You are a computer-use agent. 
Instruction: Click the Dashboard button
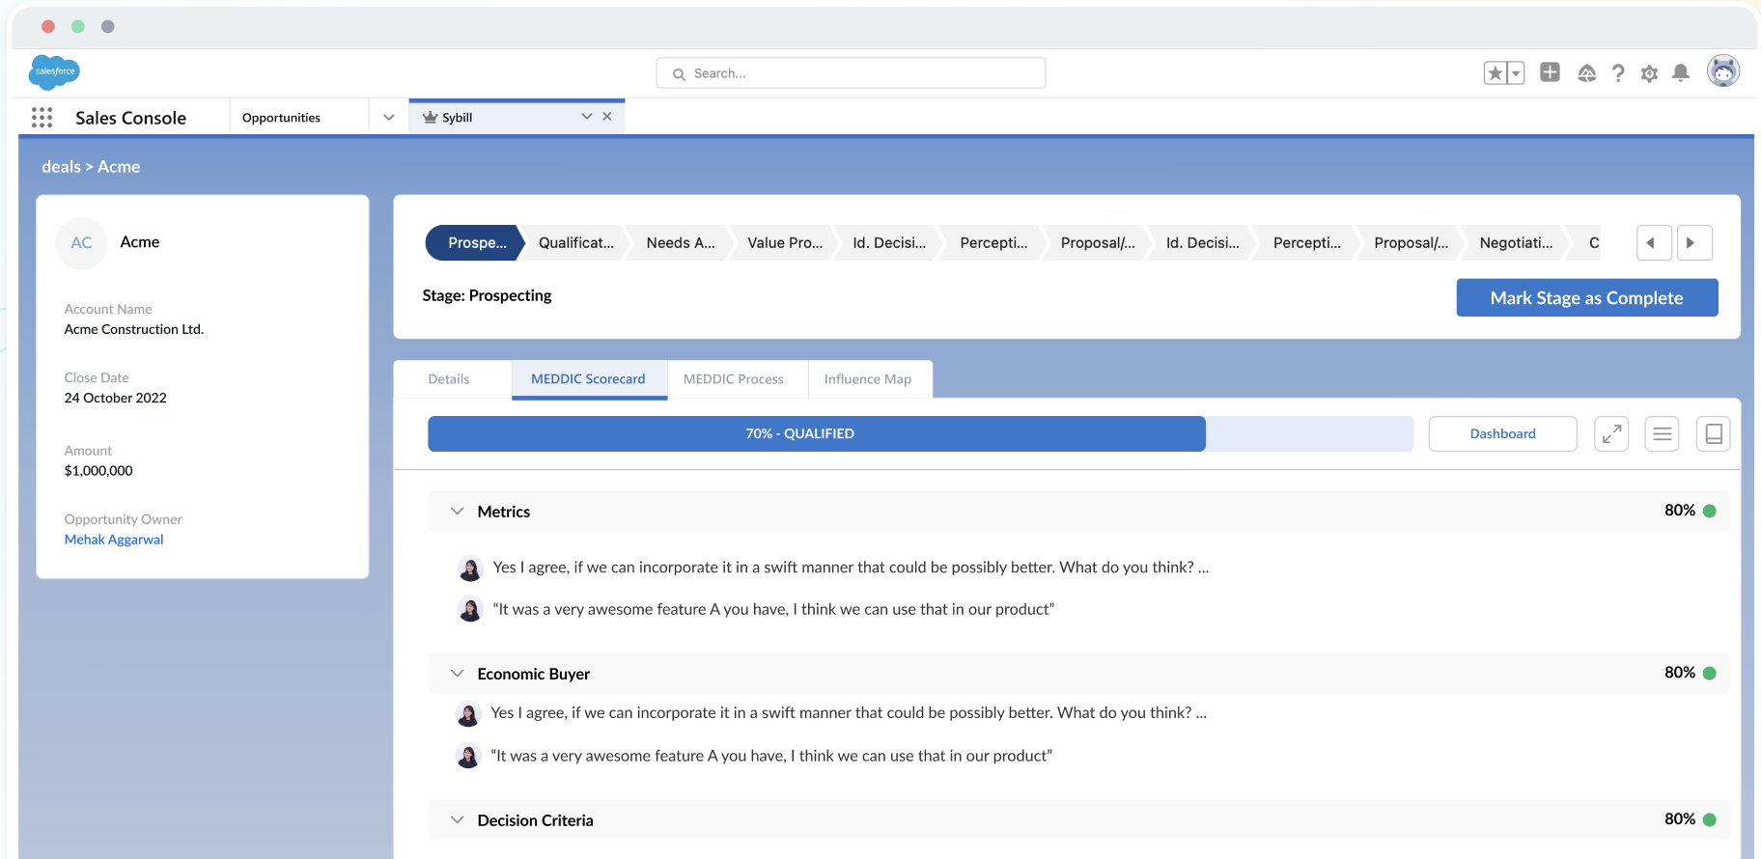[1503, 434]
